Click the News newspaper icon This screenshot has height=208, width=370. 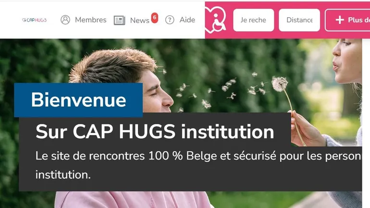pyautogui.click(x=119, y=20)
